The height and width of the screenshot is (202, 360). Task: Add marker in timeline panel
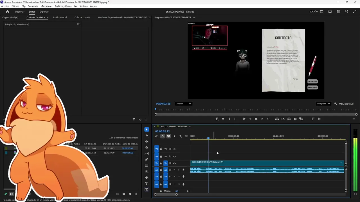(174, 136)
